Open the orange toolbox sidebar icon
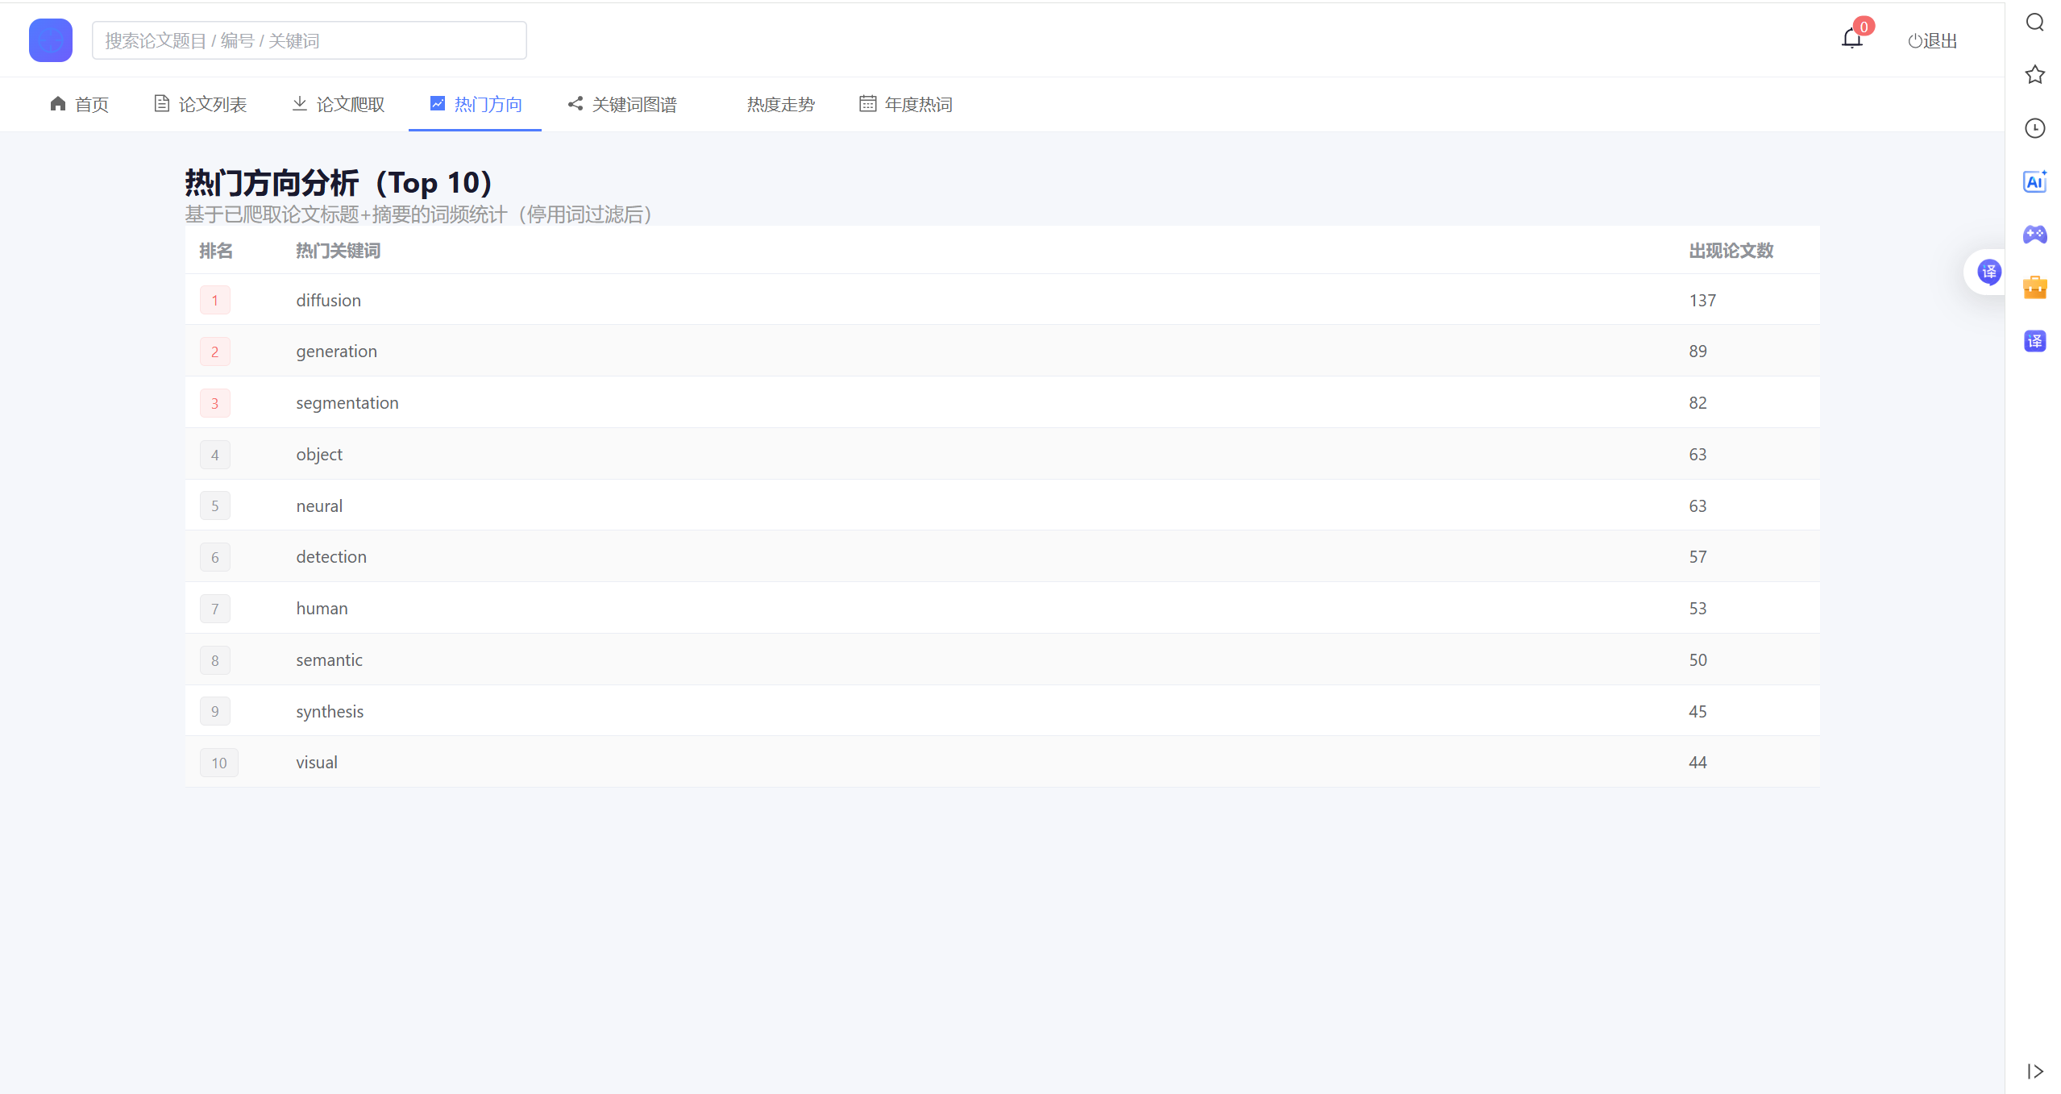 pyautogui.click(x=2035, y=287)
